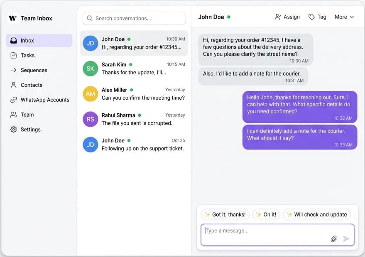
Task: Select the Tasks sidebar icon
Action: [x=27, y=55]
